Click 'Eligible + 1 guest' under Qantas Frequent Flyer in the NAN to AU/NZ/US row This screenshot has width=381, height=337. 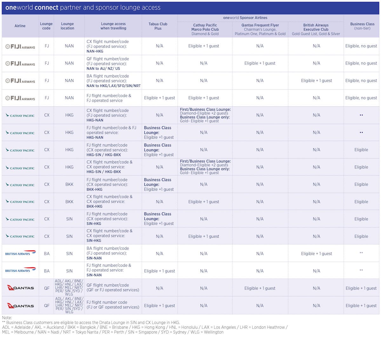tap(260, 63)
